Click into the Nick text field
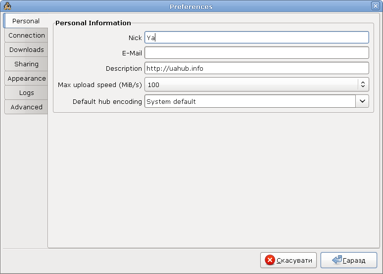383x274 pixels. click(256, 38)
